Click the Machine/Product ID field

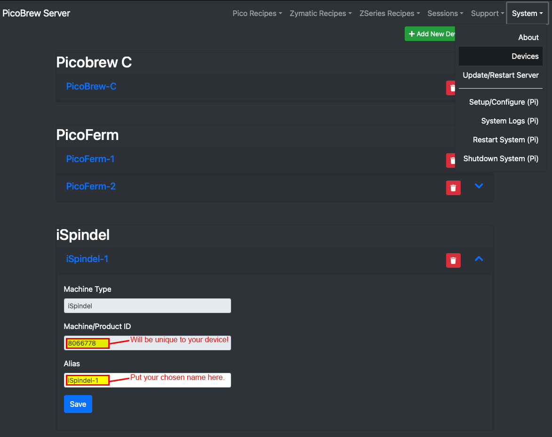(x=147, y=343)
